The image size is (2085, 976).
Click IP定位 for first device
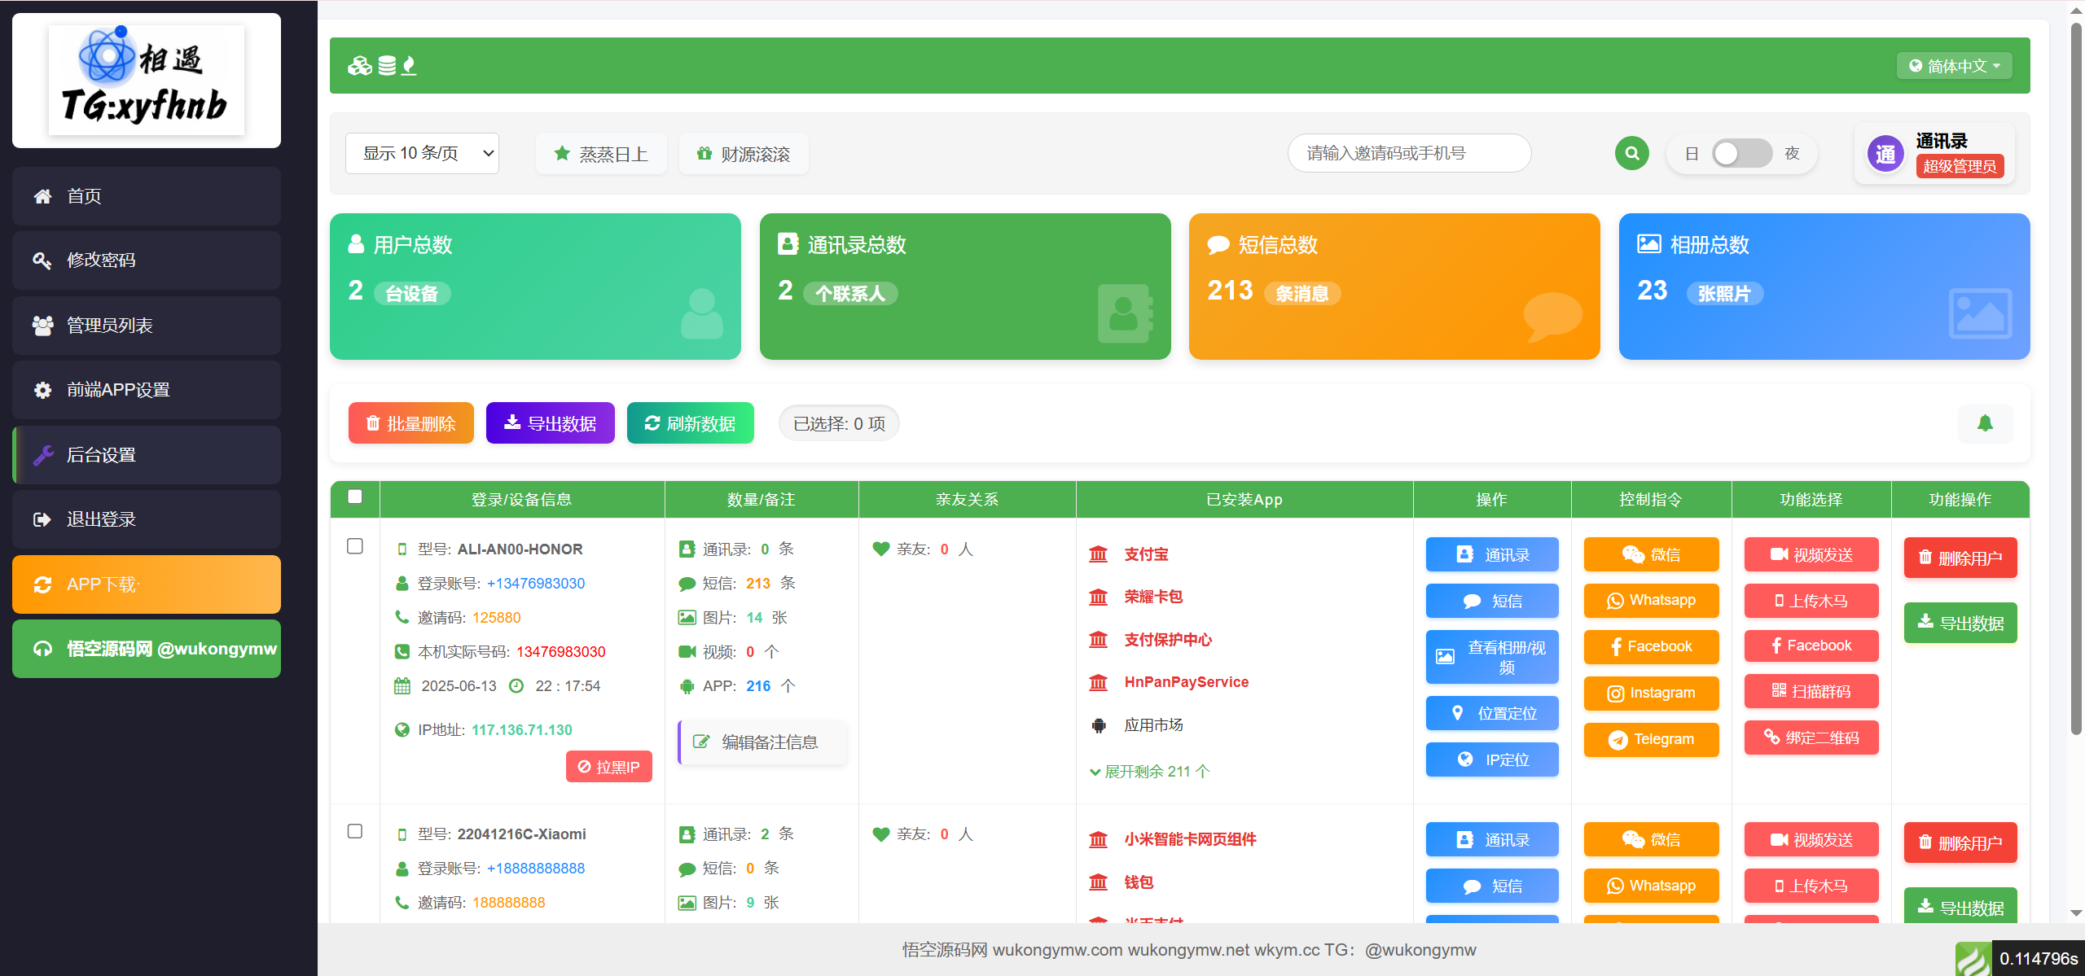pos(1492,759)
